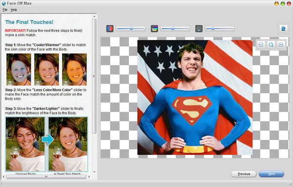Image resolution: width=293 pixels, height=187 pixels.
Task: Click the brightness lightbulb icon
Action: (199, 29)
